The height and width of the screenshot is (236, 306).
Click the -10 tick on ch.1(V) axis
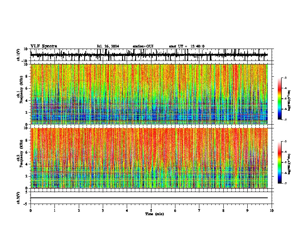(25, 61)
